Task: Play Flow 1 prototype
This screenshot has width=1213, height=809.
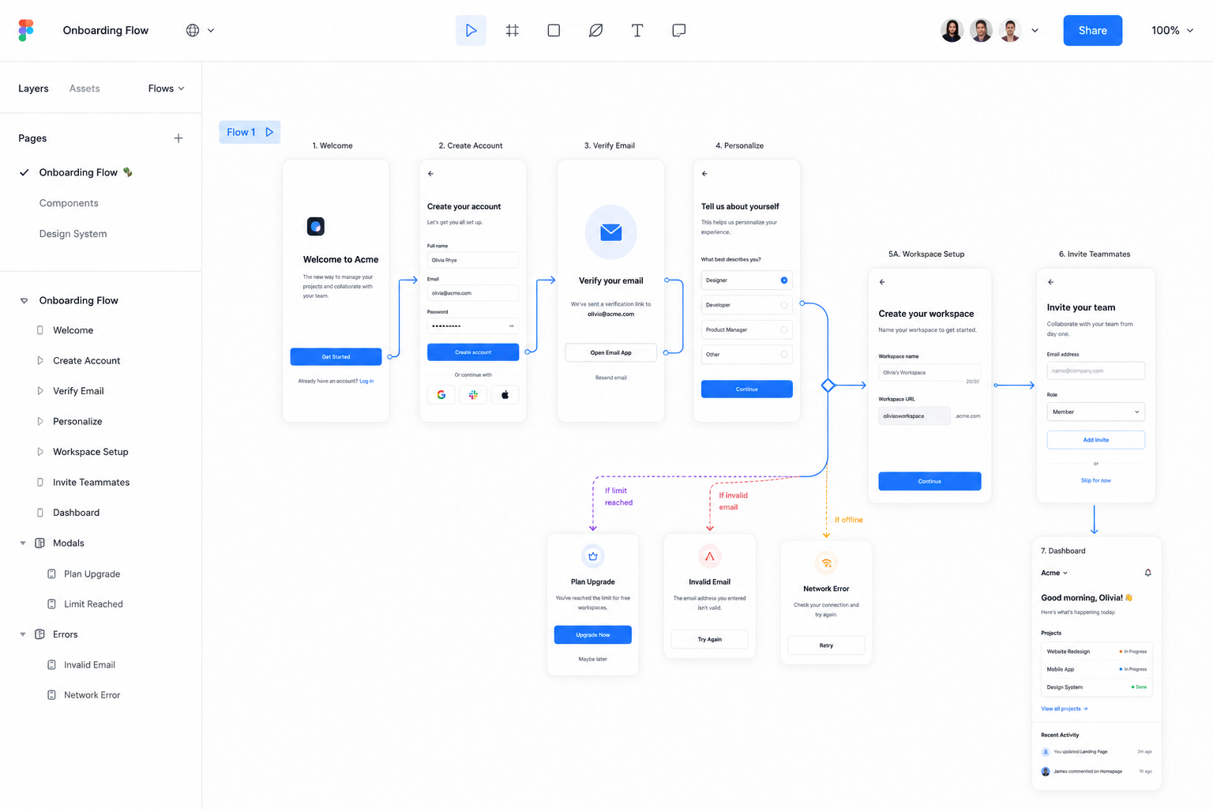Action: point(269,132)
